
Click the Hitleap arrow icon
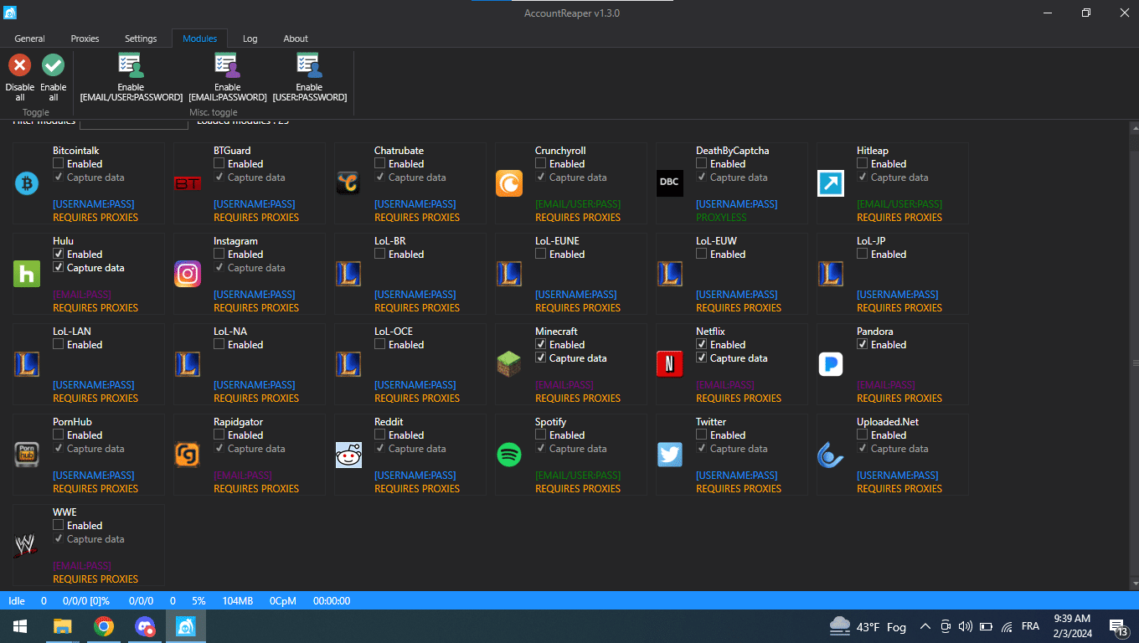tap(831, 183)
